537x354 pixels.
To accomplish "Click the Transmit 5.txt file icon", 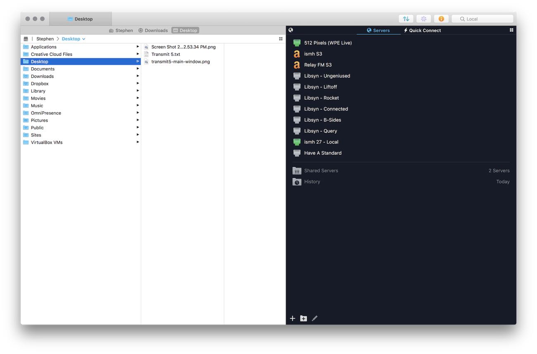I will 146,54.
